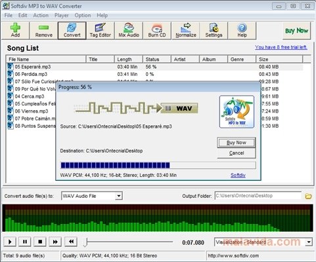Click the conversion progress bar
The height and width of the screenshot is (262, 316).
tap(158, 165)
